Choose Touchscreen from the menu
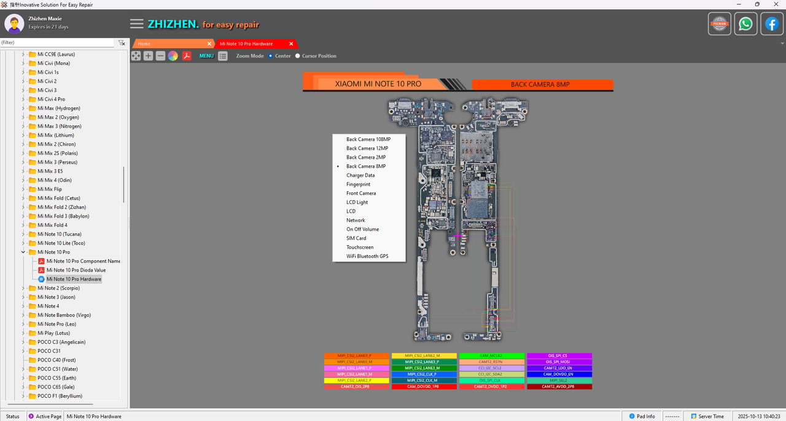This screenshot has width=786, height=421. (368, 247)
